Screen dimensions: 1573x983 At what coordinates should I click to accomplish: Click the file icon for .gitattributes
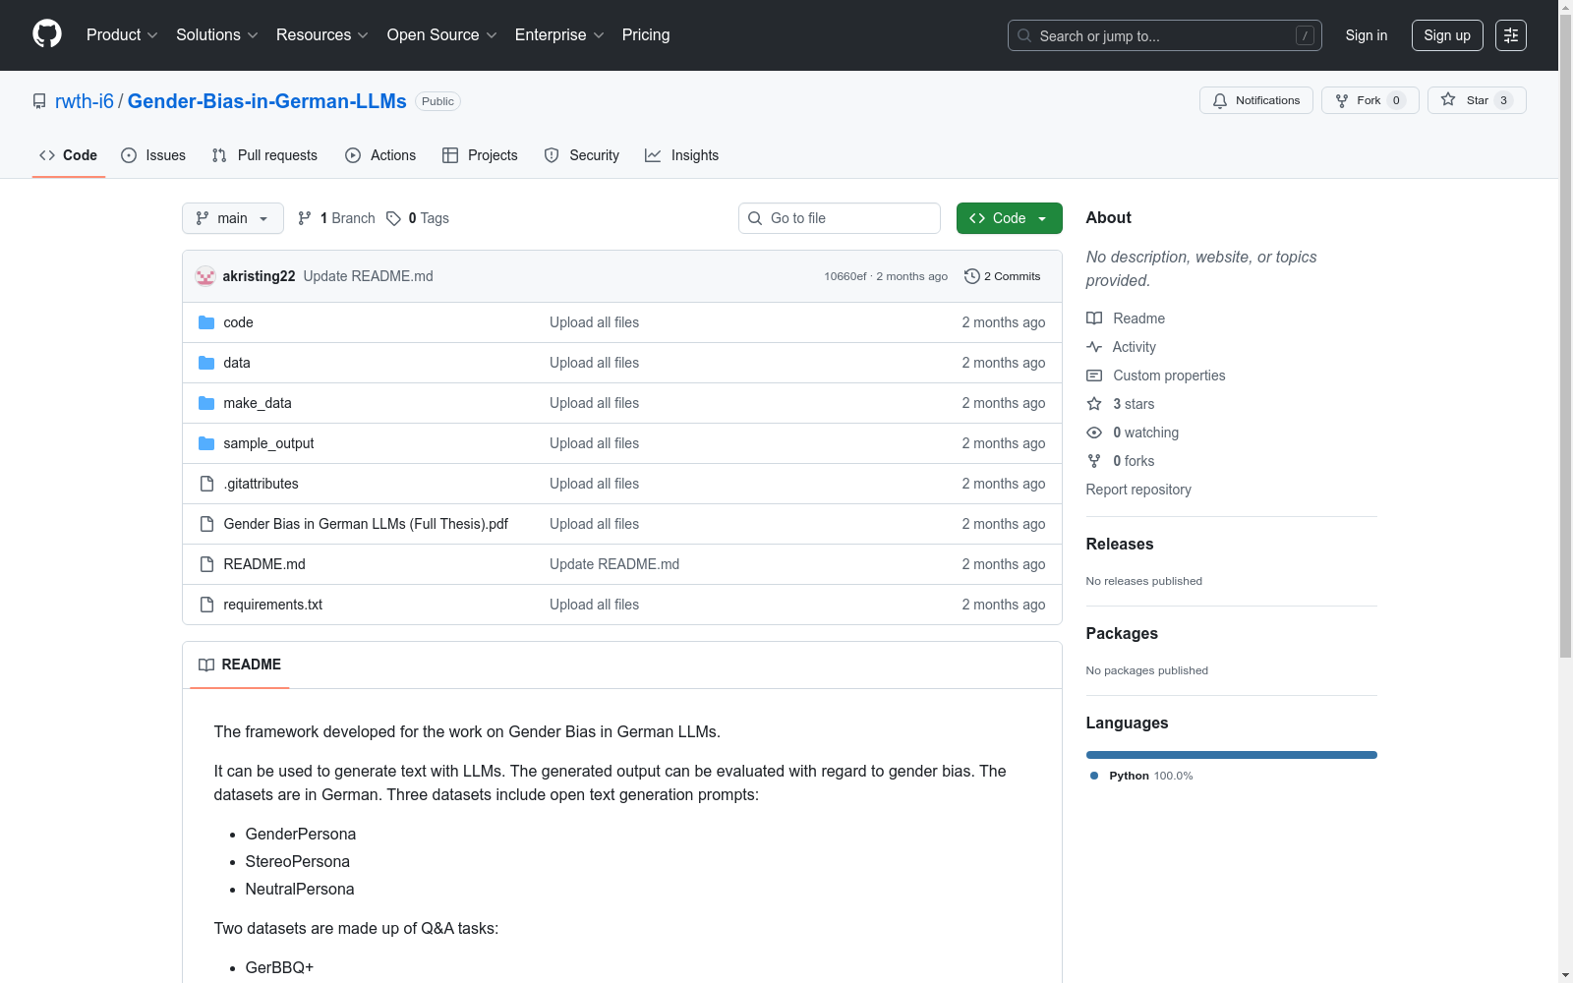(206, 484)
